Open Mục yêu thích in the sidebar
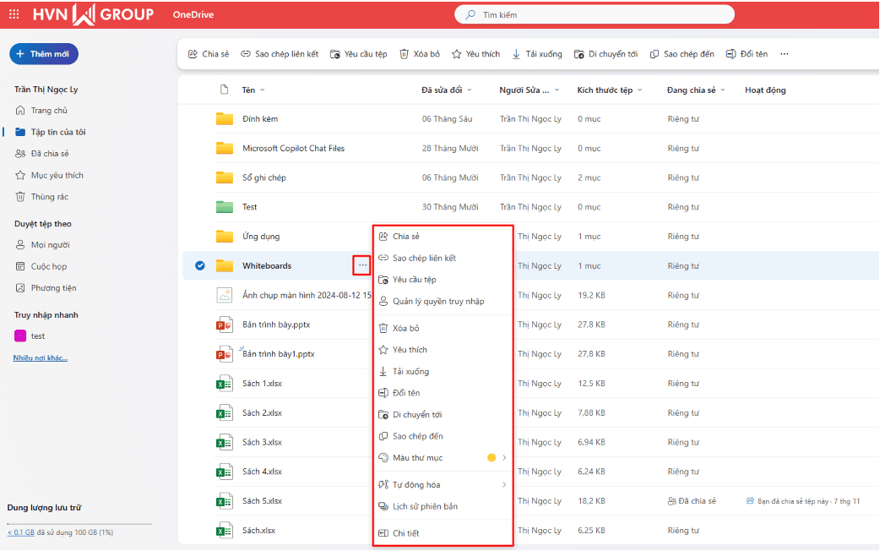Screen dimensions: 880x551 click(x=49, y=175)
